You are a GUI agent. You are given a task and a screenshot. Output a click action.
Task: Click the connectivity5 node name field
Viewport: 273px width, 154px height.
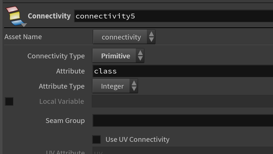click(173, 16)
